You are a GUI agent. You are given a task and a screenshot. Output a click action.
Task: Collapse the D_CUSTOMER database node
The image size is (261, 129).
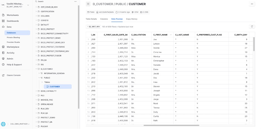(x=36, y=69)
